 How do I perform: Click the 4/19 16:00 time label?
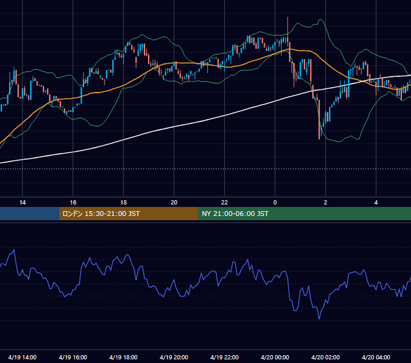[73, 357]
